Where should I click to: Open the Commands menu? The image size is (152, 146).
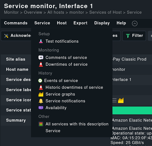click(x=16, y=23)
